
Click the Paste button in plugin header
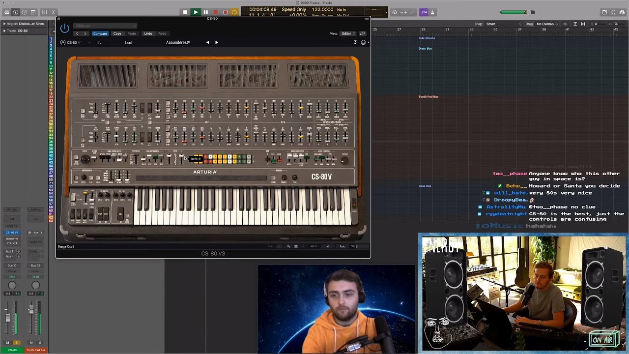pyautogui.click(x=131, y=33)
